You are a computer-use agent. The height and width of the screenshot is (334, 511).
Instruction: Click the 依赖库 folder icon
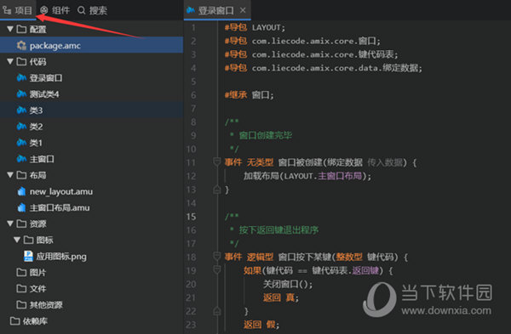tap(14, 321)
